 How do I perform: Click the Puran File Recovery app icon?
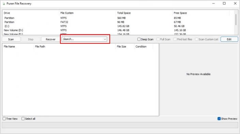click(x=4, y=4)
